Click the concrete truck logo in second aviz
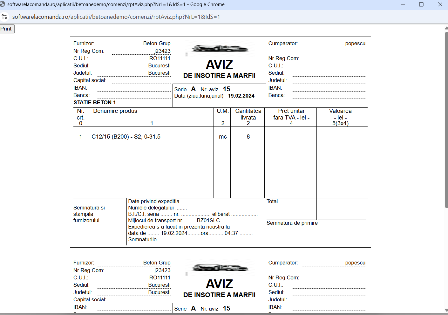The image size is (448, 315). point(220,268)
